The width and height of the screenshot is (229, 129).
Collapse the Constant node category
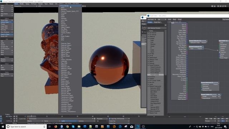coord(148,38)
